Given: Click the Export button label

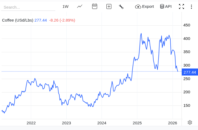Looking at the screenshot, I should (x=148, y=6).
